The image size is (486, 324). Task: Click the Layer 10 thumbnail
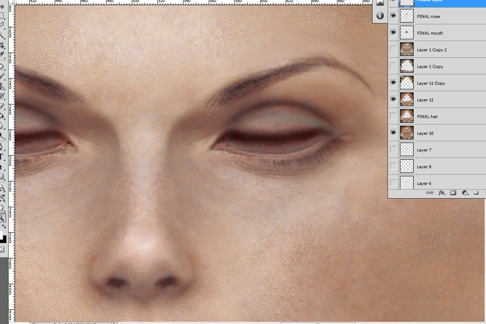(x=406, y=133)
